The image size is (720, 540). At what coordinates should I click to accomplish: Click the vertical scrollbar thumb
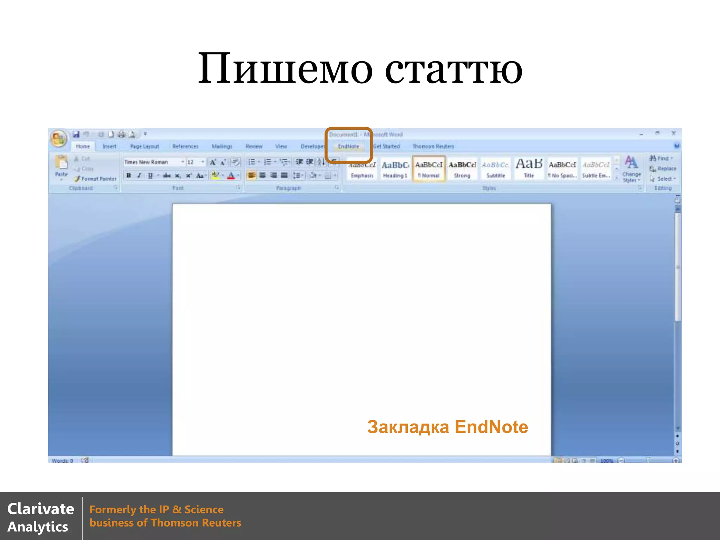pyautogui.click(x=677, y=267)
